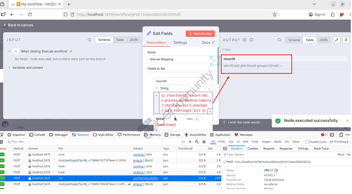
Task: Click the output info icon
Action: 251,40
